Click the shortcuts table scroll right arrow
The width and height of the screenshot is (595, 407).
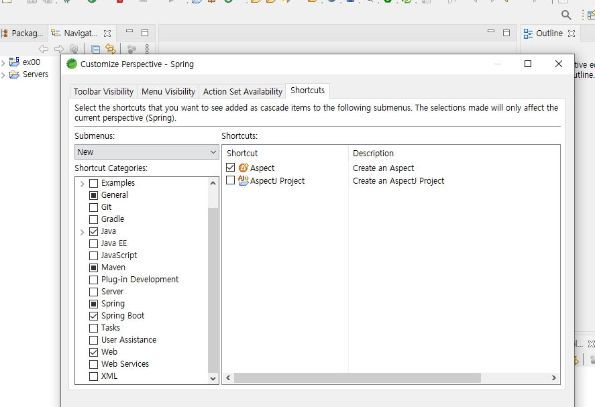coord(553,377)
